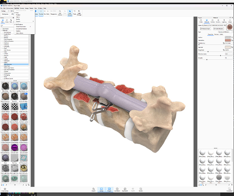
Task: Click the Import icon in bottom toolbar
Action: point(93,190)
